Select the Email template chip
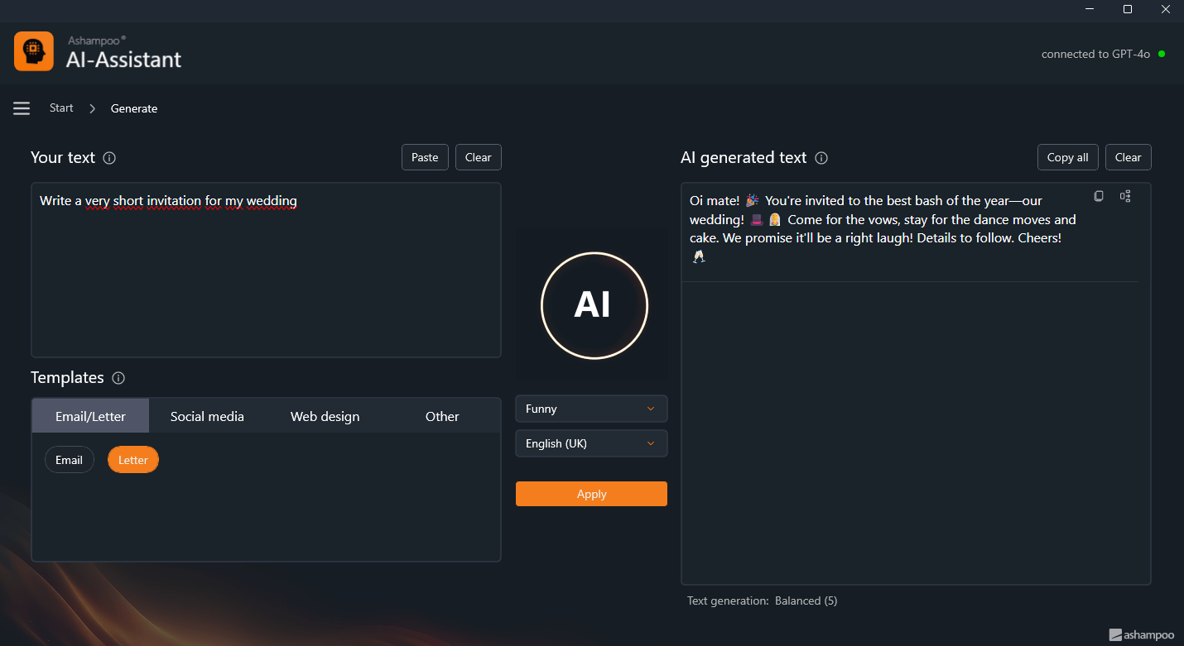Image resolution: width=1184 pixels, height=646 pixels. tap(70, 460)
